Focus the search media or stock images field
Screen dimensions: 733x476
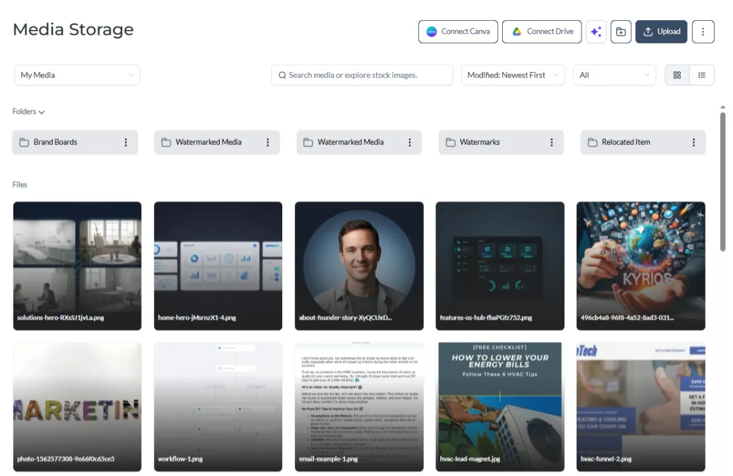point(362,75)
